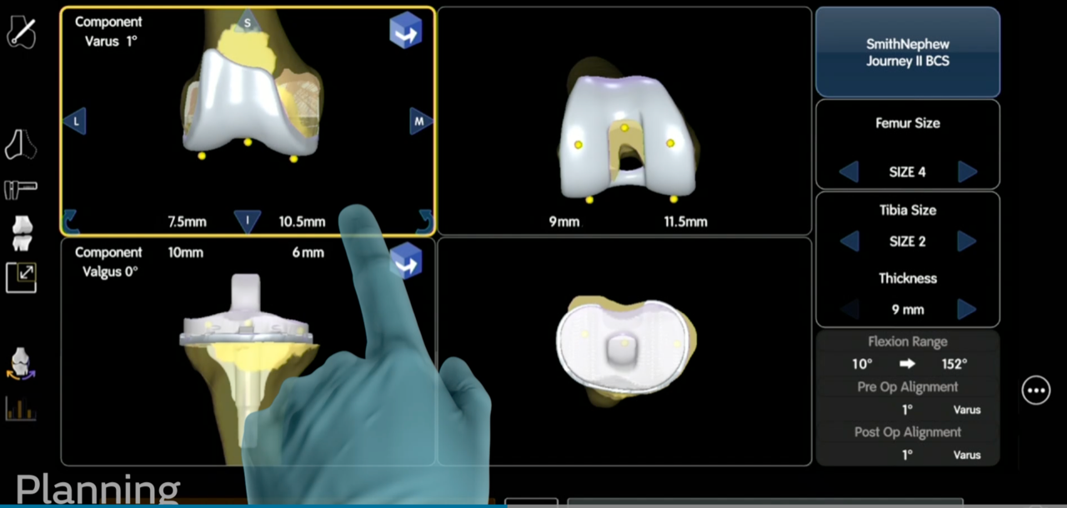The width and height of the screenshot is (1067, 508).
Task: Increase insert thickness with right arrow
Action: click(x=967, y=310)
